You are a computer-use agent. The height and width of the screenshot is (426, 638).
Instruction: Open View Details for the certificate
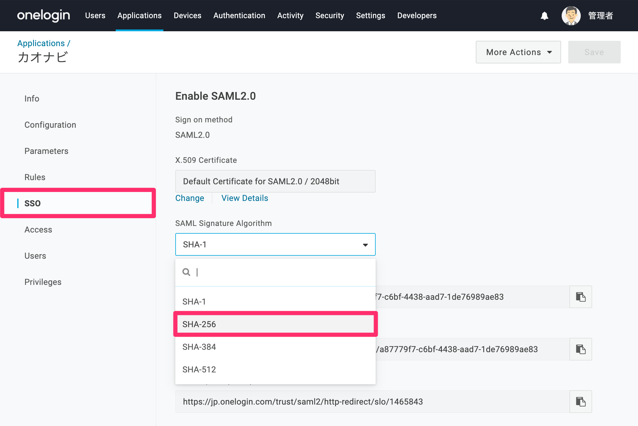click(x=245, y=198)
